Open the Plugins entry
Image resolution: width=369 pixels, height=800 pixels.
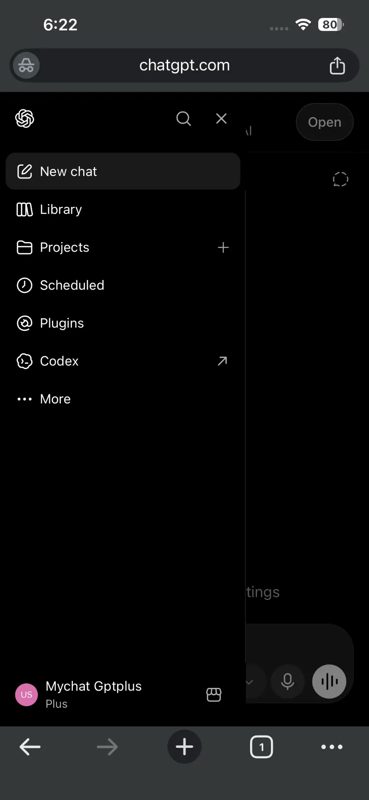(x=123, y=323)
